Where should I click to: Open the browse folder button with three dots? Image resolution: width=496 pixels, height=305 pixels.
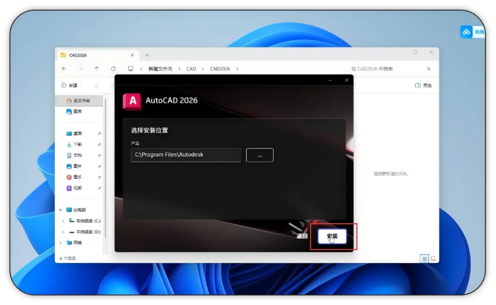pos(259,155)
